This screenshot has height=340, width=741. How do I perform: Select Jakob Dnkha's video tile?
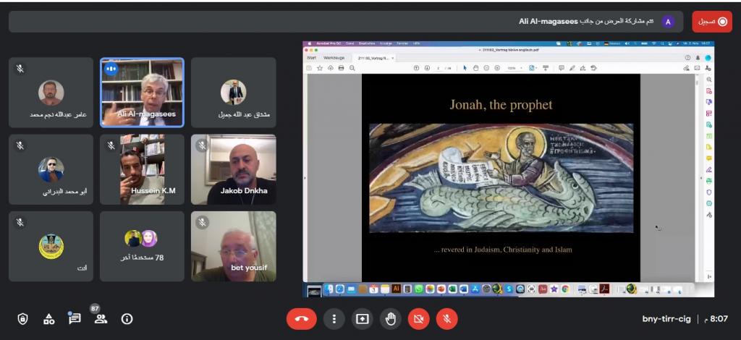[233, 169]
